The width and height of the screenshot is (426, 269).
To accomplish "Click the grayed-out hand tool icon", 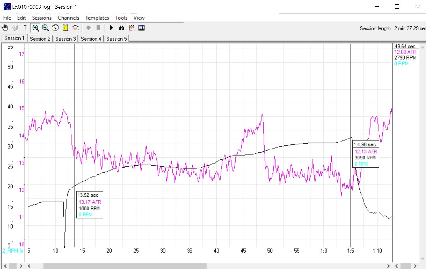I will pos(15,28).
